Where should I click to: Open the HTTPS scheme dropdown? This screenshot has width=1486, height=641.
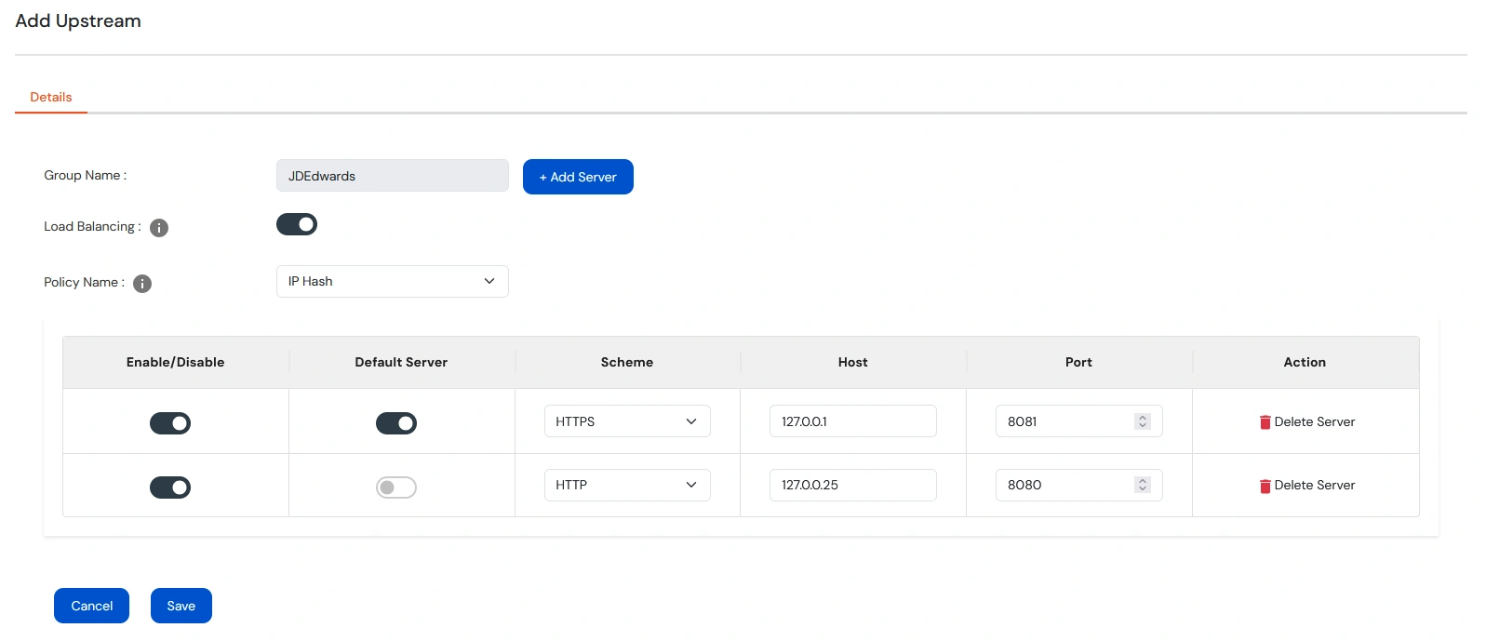coord(627,421)
